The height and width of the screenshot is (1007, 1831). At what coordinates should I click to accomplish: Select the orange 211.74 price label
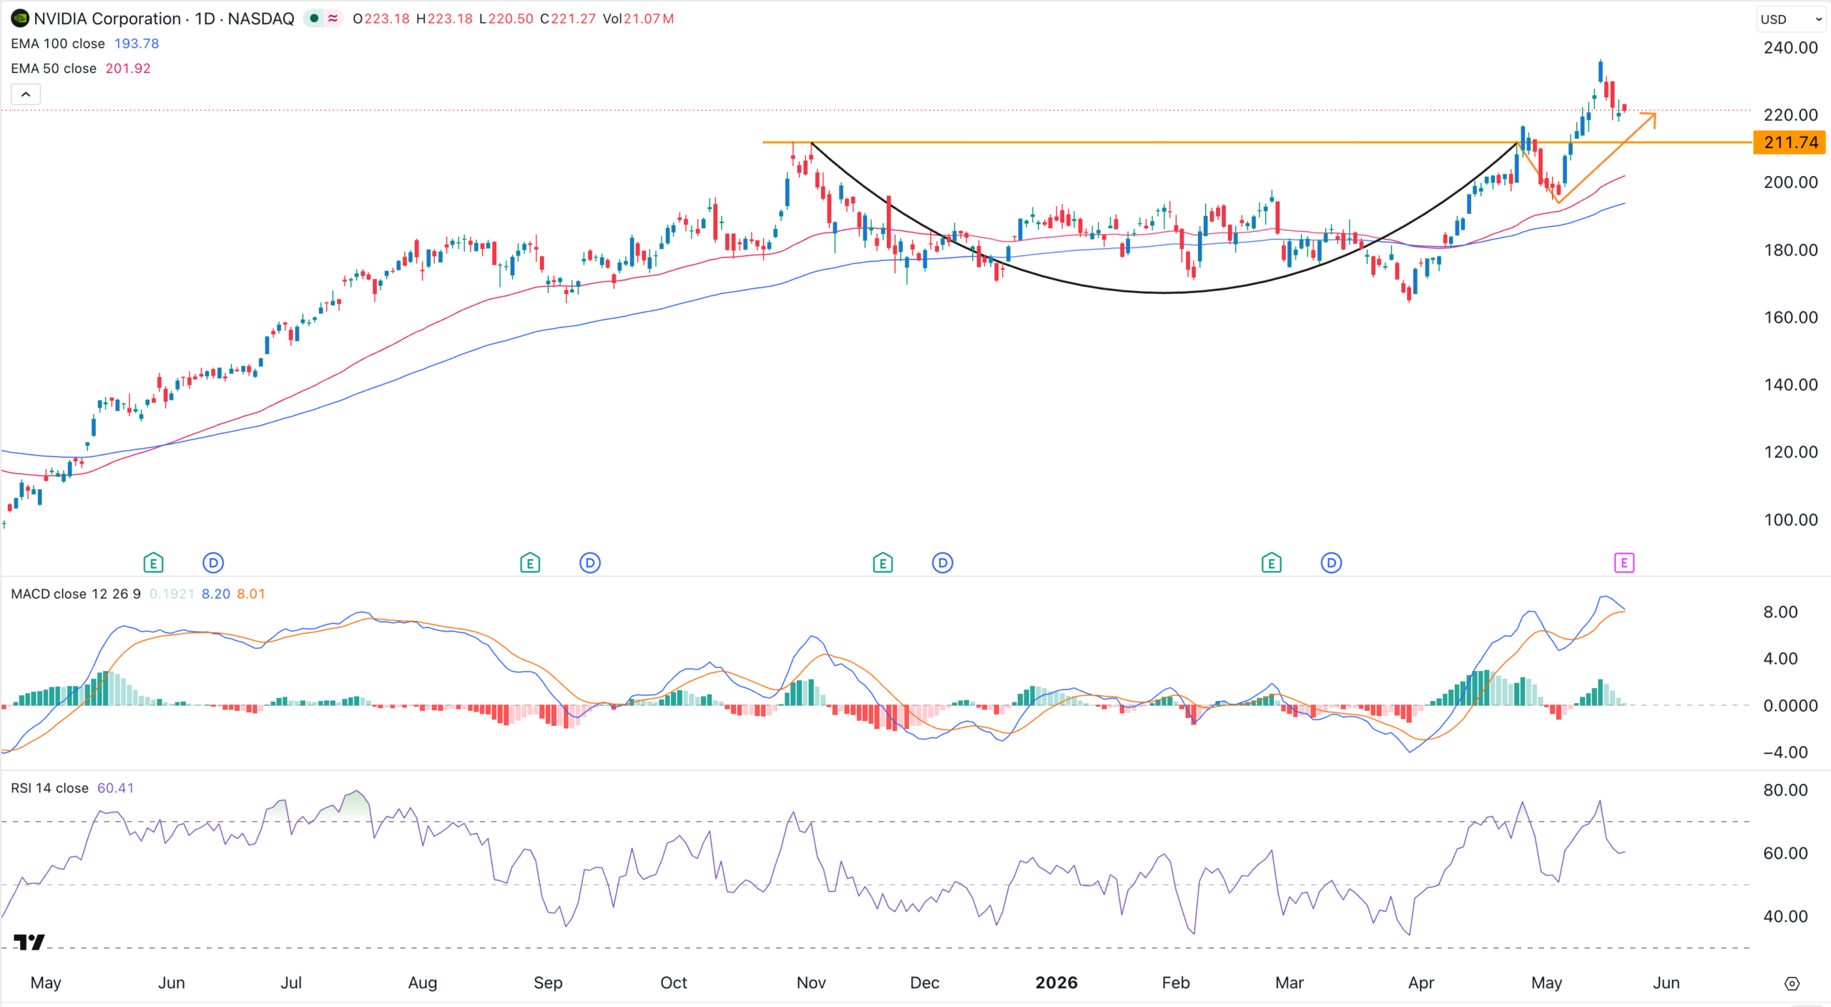(x=1790, y=142)
